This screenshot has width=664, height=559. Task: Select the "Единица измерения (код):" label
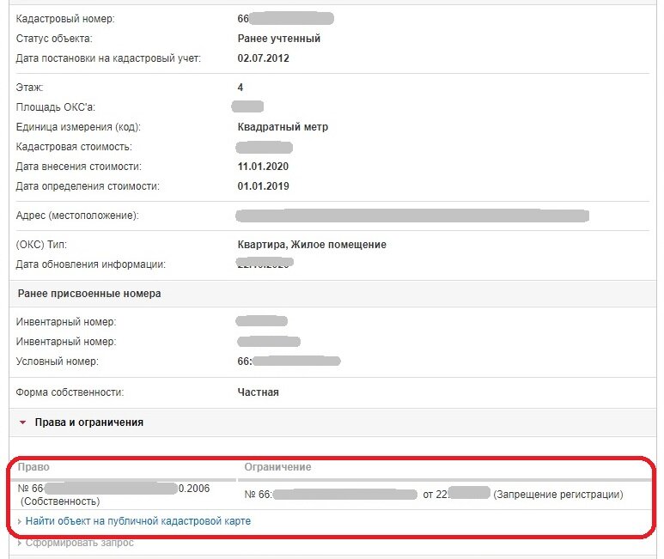point(78,127)
